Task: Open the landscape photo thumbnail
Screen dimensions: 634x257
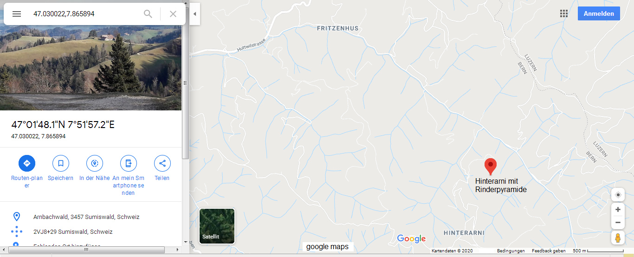Action: coord(91,68)
